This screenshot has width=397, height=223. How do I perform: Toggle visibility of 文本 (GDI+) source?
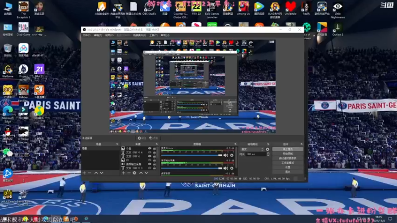coord(150,156)
